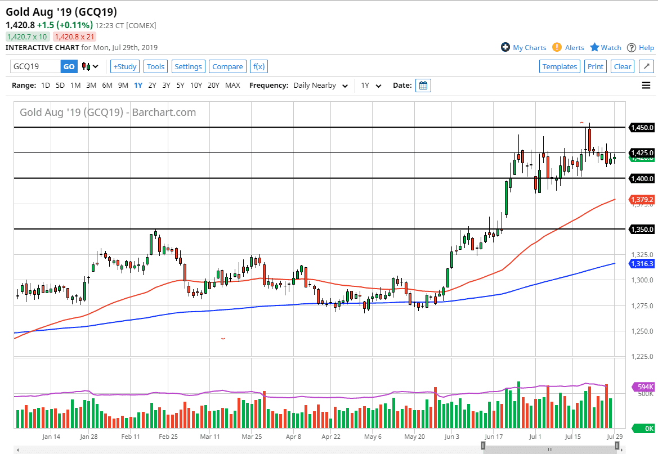Select the MAX range option
This screenshot has height=454, width=658.
232,86
